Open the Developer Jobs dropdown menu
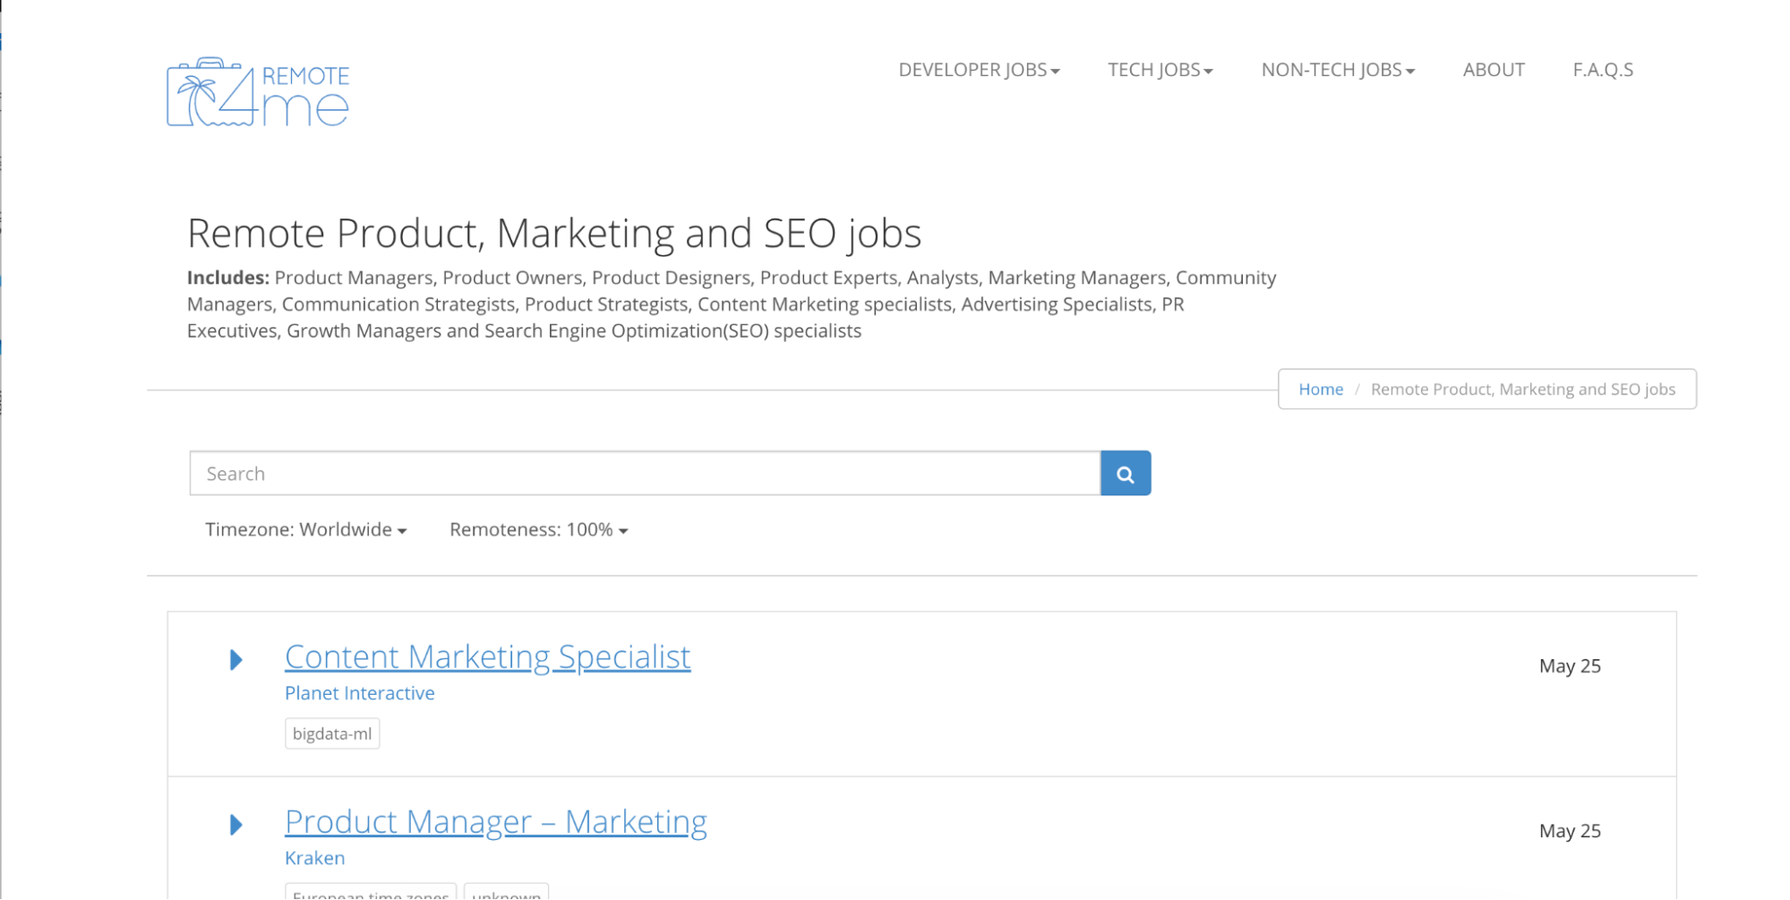The width and height of the screenshot is (1790, 900). [979, 70]
